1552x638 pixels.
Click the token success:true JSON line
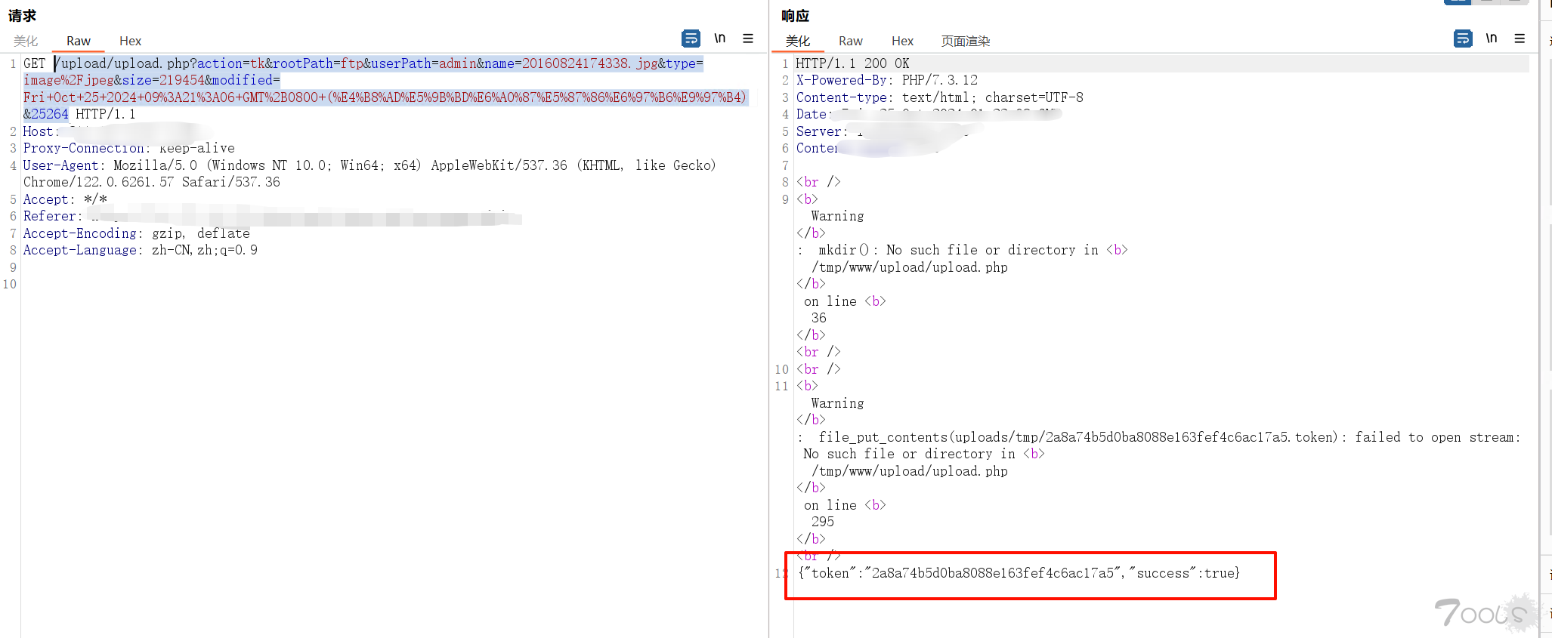(x=1019, y=573)
